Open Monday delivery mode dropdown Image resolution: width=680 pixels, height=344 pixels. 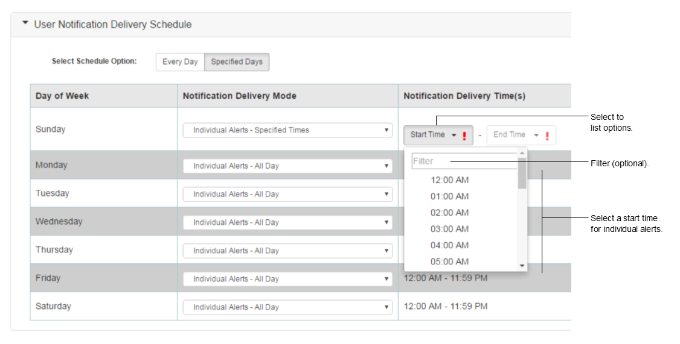pyautogui.click(x=287, y=166)
